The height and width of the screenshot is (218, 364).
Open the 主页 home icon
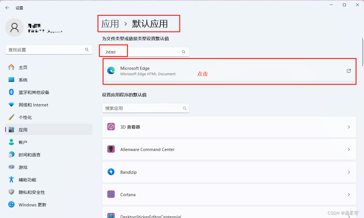pyautogui.click(x=11, y=67)
